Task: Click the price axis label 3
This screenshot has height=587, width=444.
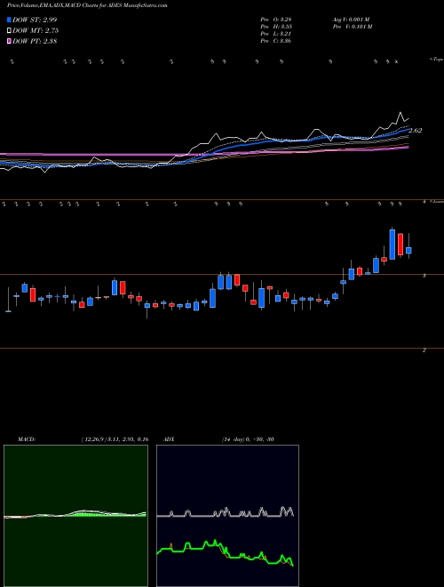Action: (x=424, y=276)
